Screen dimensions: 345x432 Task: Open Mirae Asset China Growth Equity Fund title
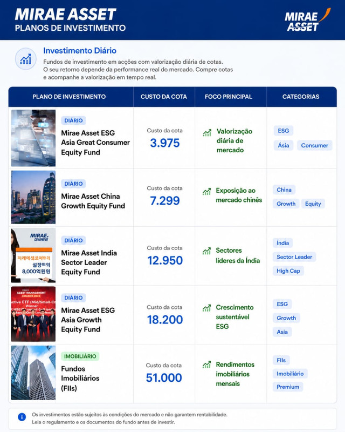point(93,201)
